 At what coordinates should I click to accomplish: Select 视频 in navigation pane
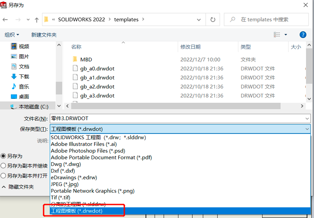20,46
